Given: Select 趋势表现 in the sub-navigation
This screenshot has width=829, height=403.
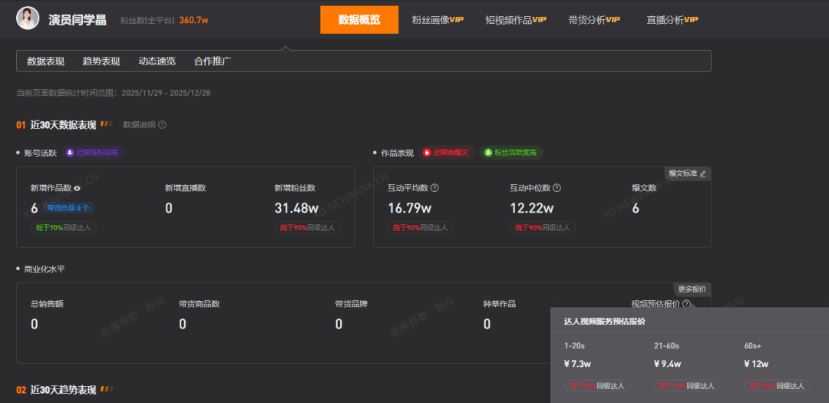Looking at the screenshot, I should click(101, 61).
